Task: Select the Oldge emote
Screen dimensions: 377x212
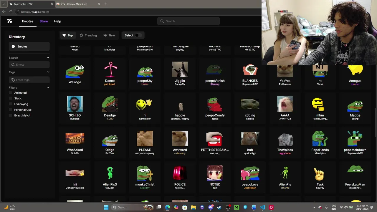Action: coord(110,143)
